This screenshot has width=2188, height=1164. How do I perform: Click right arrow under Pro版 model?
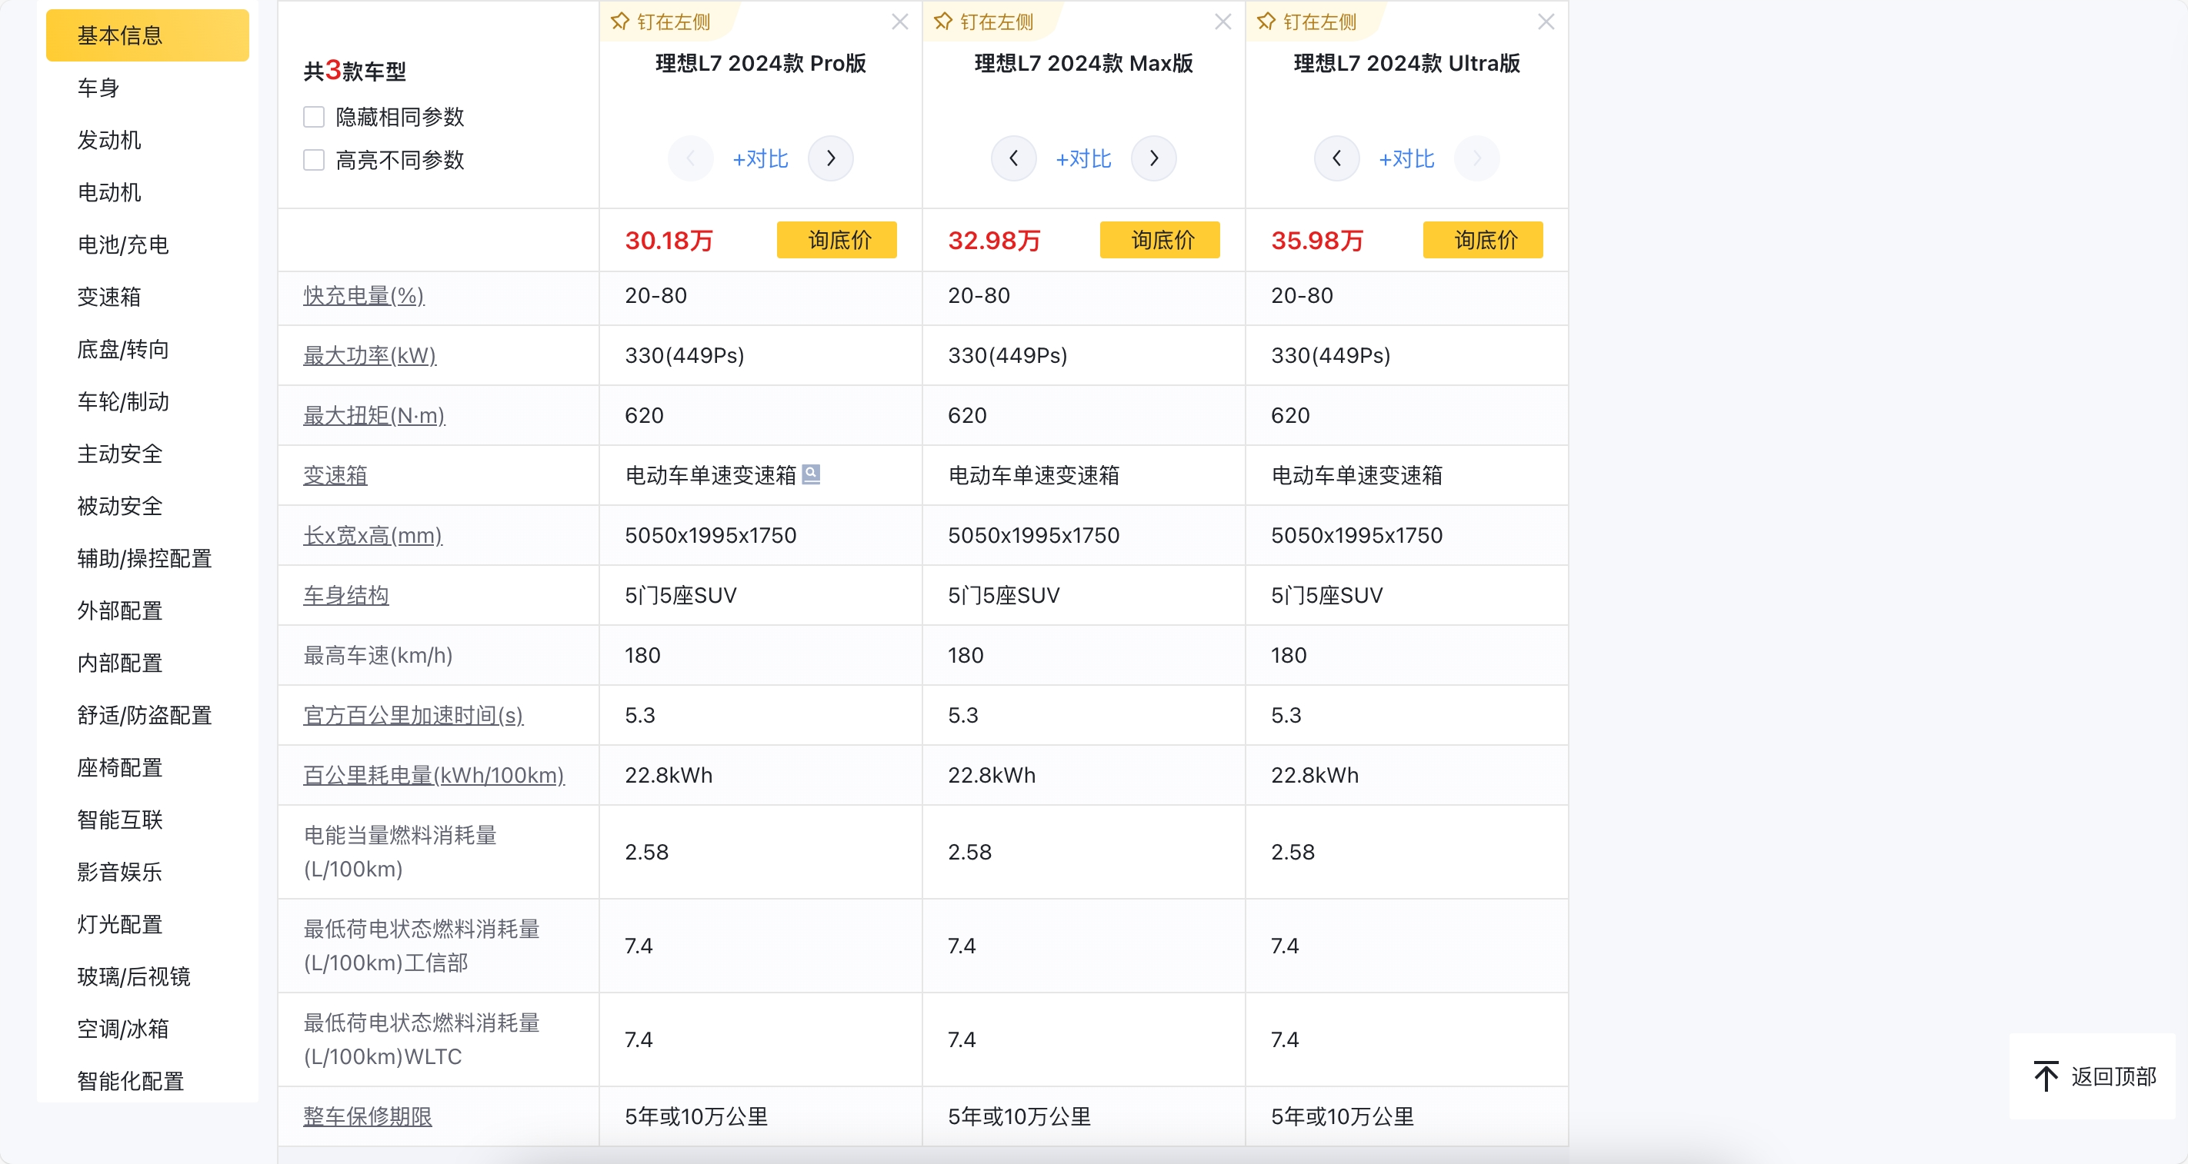tap(831, 158)
